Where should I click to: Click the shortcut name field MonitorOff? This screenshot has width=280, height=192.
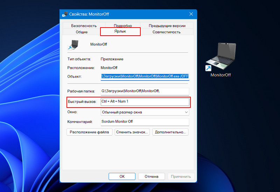(x=99, y=44)
